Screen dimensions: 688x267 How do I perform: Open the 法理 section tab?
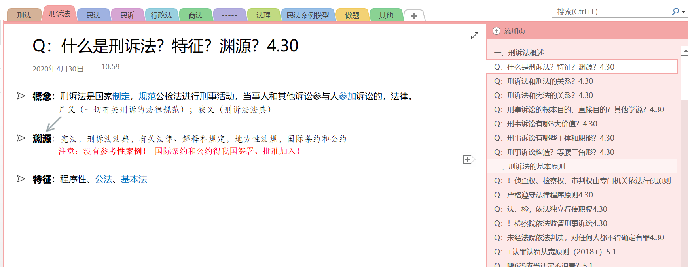[263, 15]
